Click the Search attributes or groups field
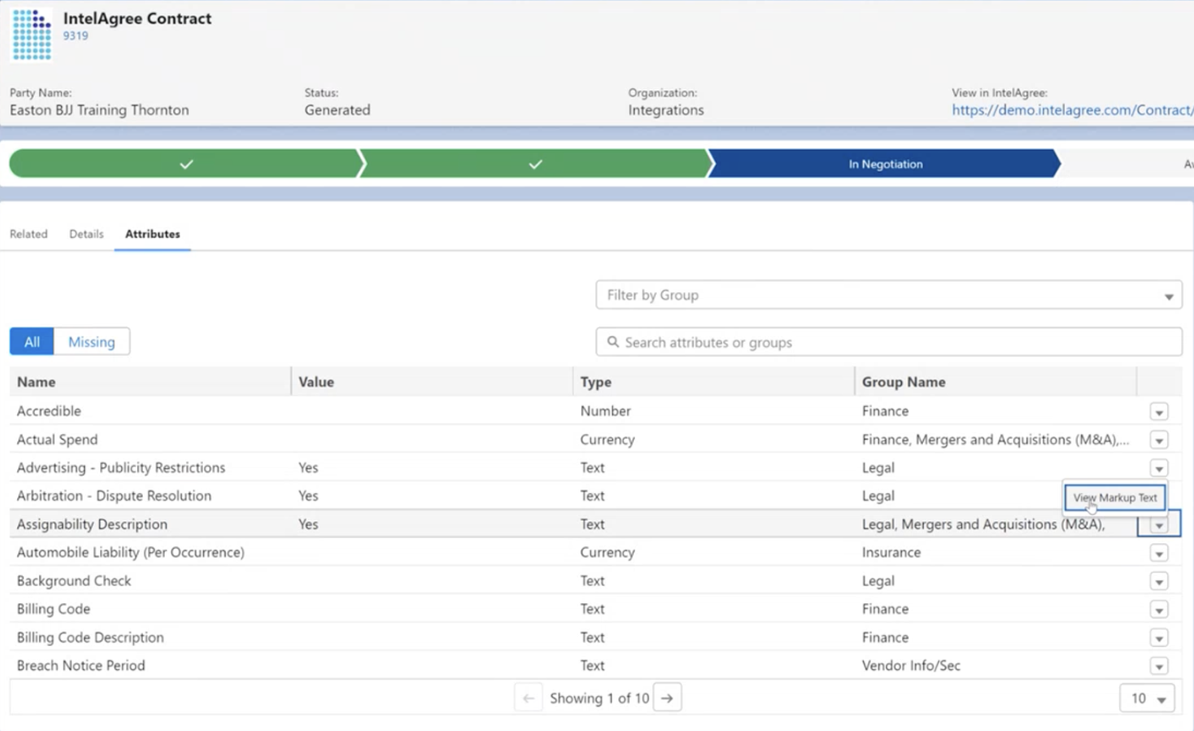The image size is (1194, 731). (x=889, y=342)
